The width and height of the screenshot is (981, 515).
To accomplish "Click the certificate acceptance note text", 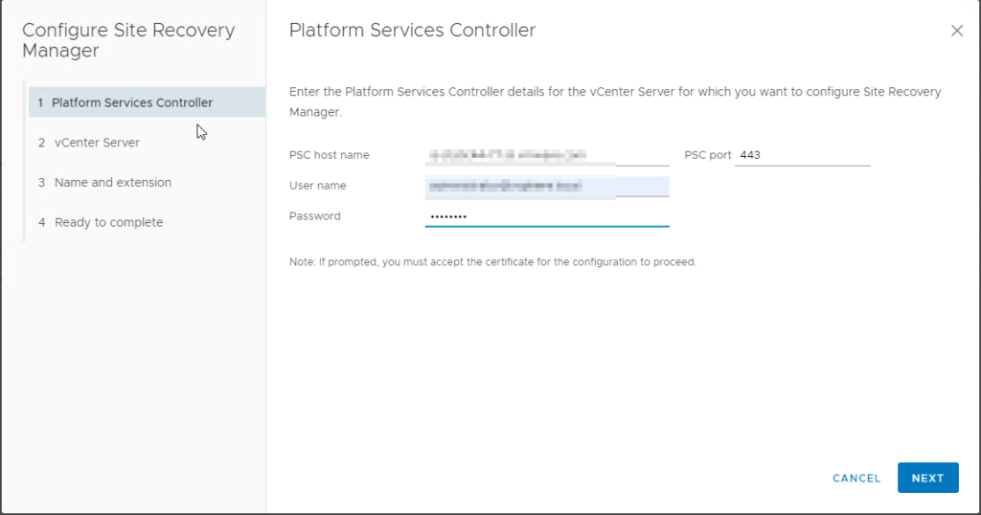I will [492, 262].
